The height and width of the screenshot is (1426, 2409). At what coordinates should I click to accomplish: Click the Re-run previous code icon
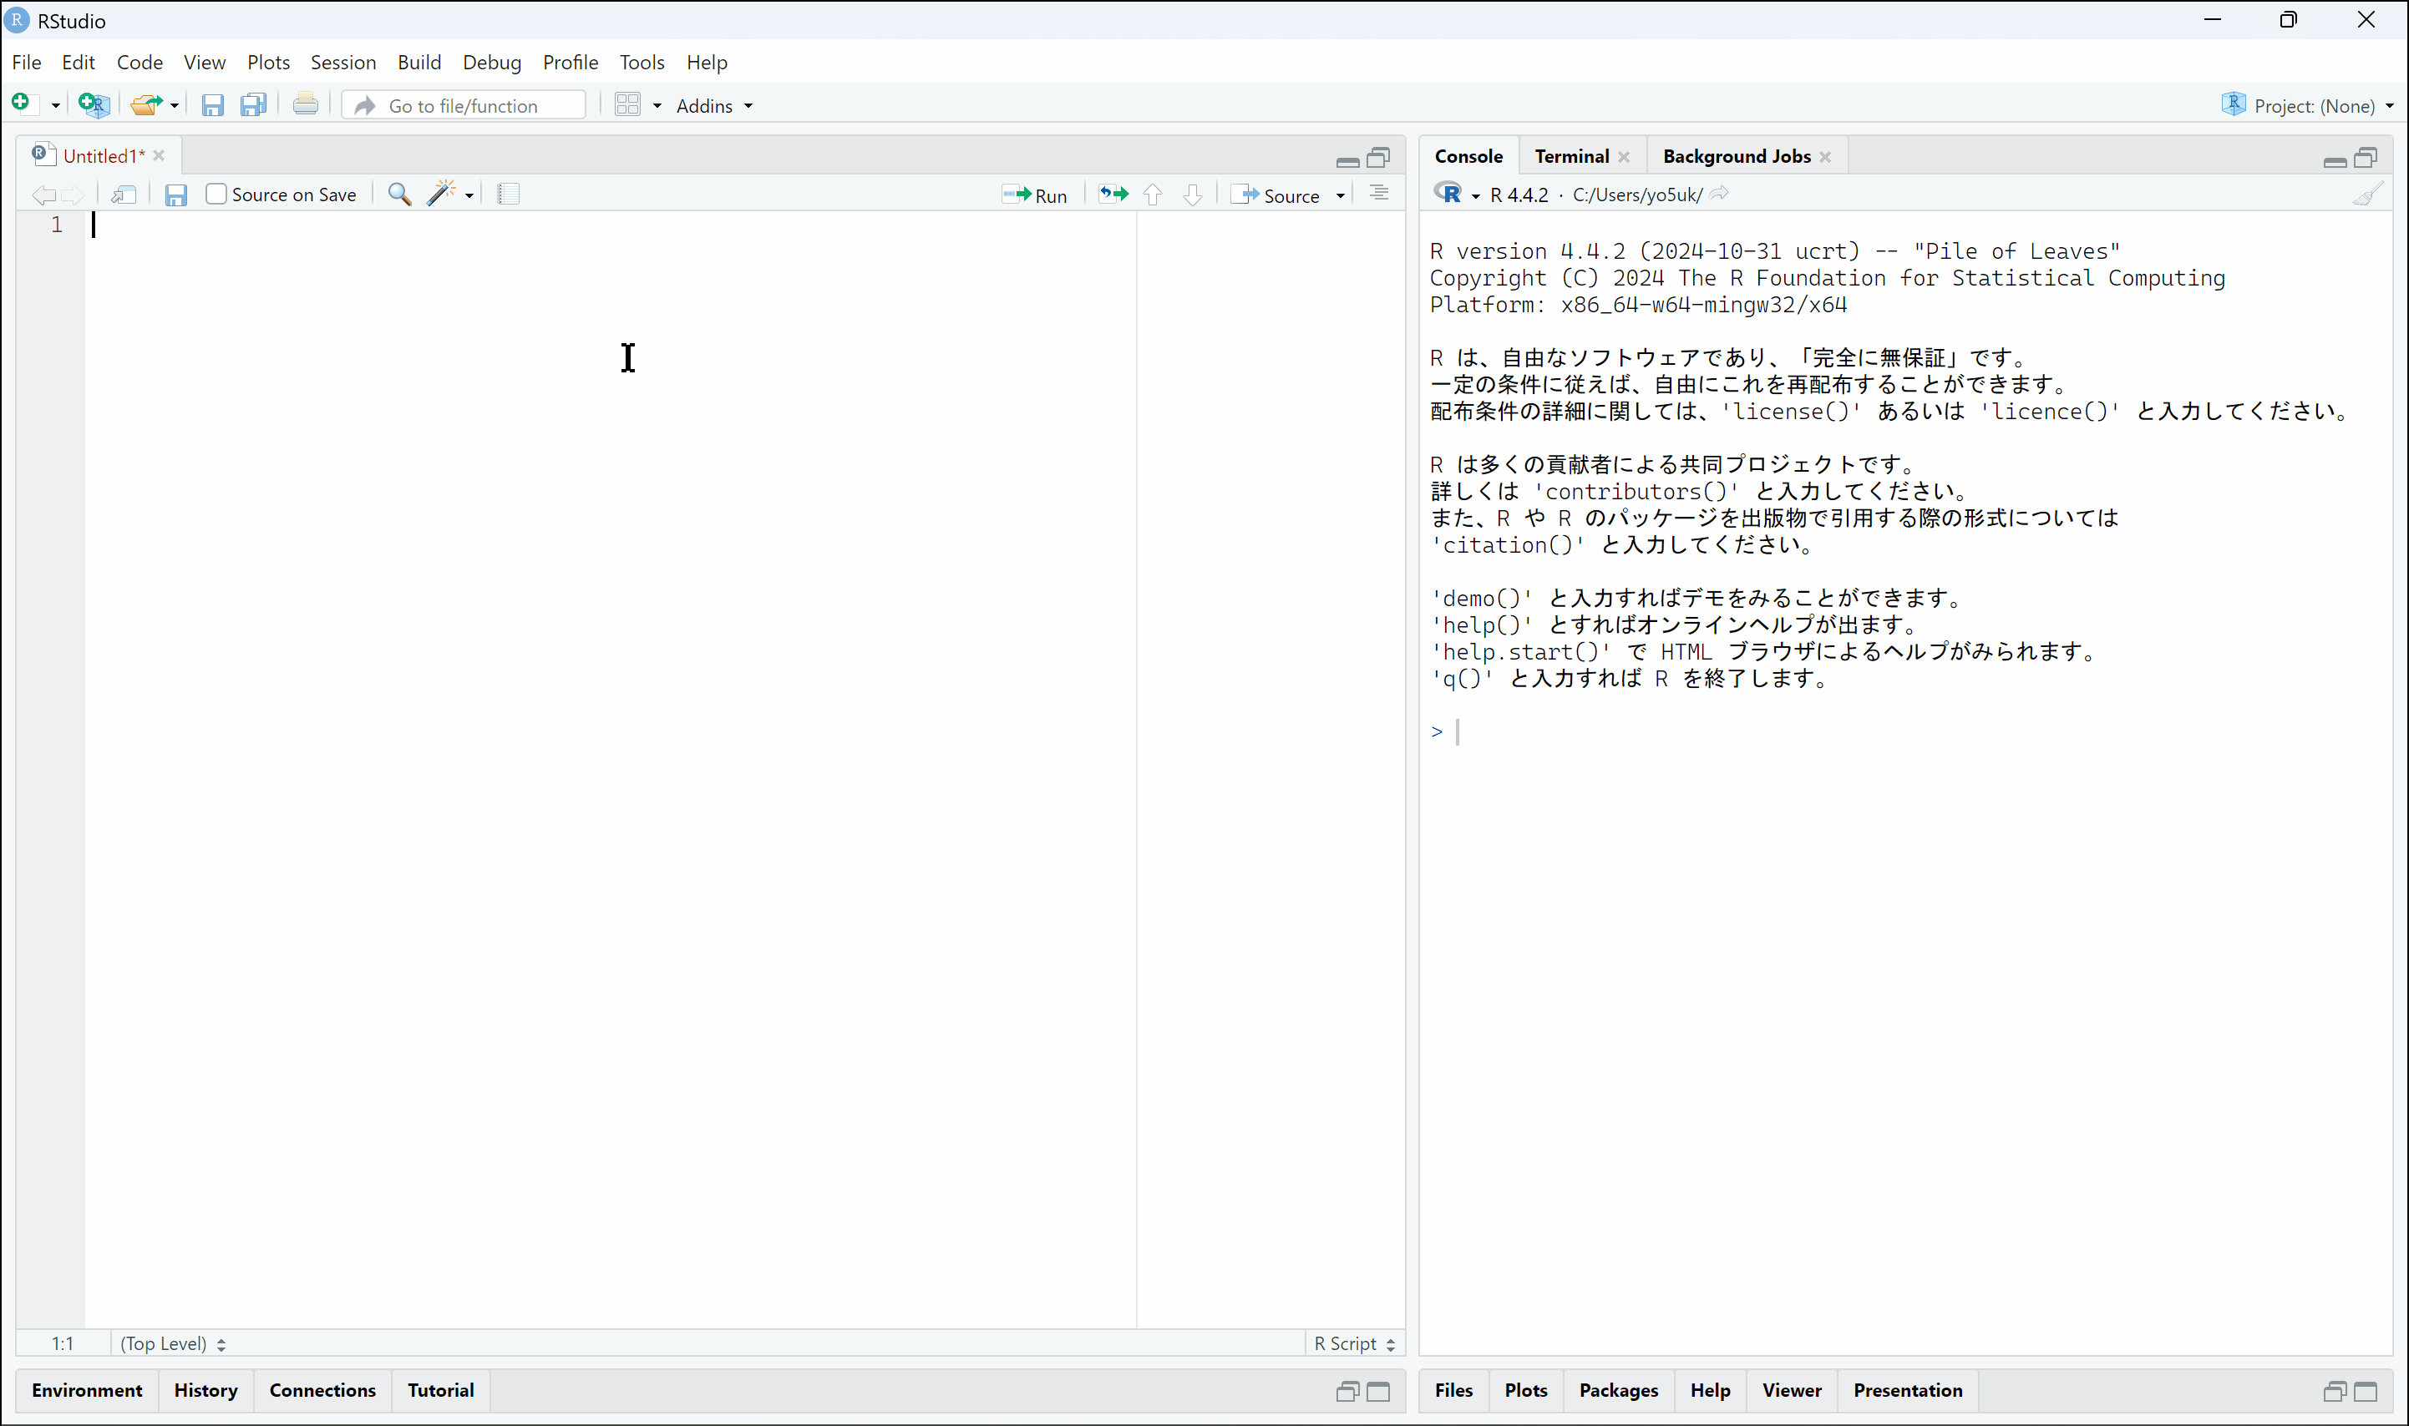(x=1113, y=195)
